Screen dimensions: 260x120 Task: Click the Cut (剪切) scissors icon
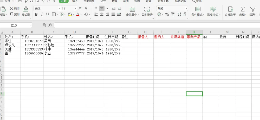[11, 9]
